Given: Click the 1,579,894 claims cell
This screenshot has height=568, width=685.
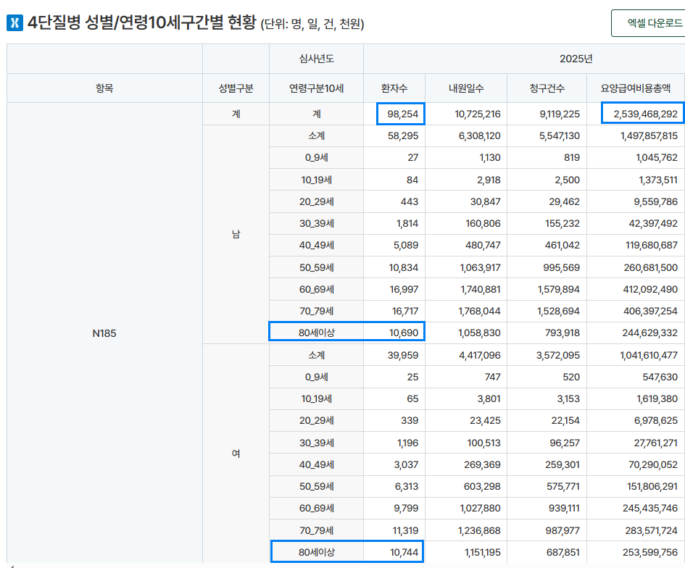Looking at the screenshot, I should pyautogui.click(x=547, y=289).
